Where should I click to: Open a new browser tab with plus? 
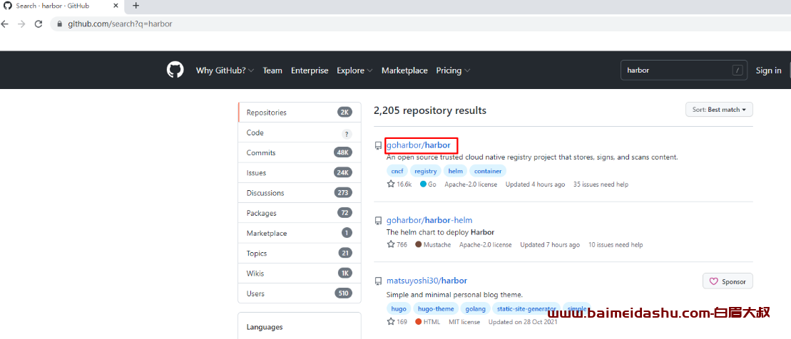136,6
